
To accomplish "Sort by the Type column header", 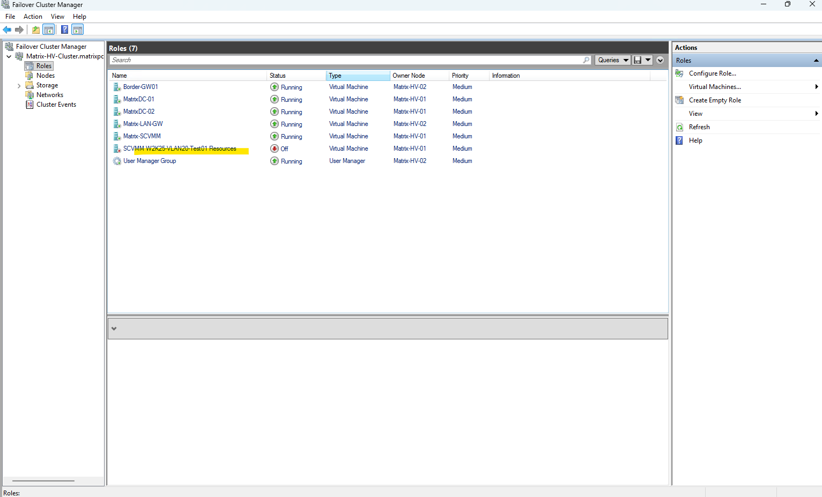I will [x=358, y=76].
